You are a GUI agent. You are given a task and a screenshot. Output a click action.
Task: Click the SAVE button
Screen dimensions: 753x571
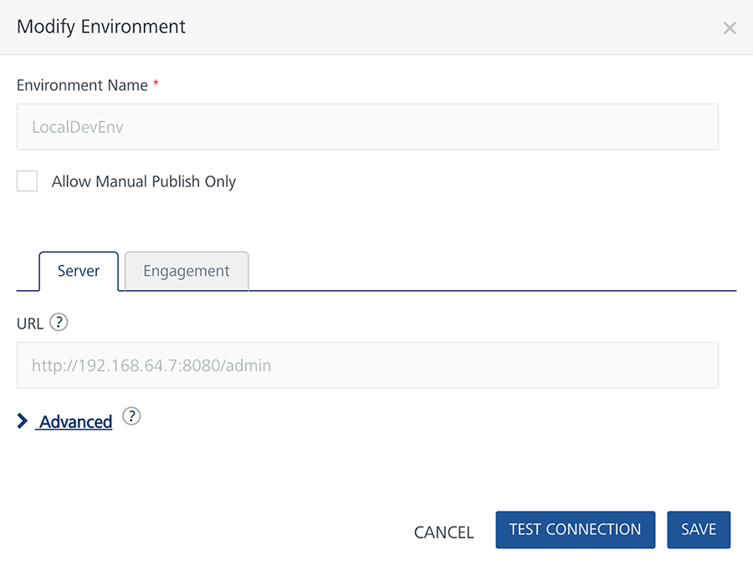click(699, 530)
